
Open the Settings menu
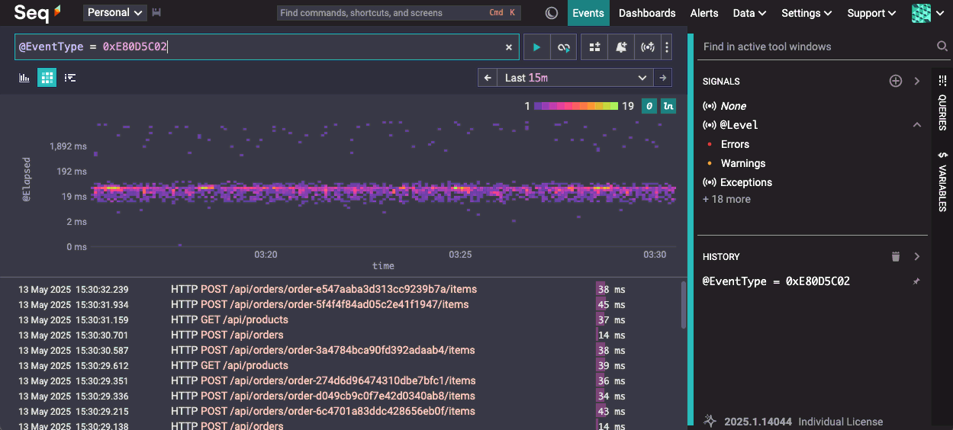click(807, 13)
